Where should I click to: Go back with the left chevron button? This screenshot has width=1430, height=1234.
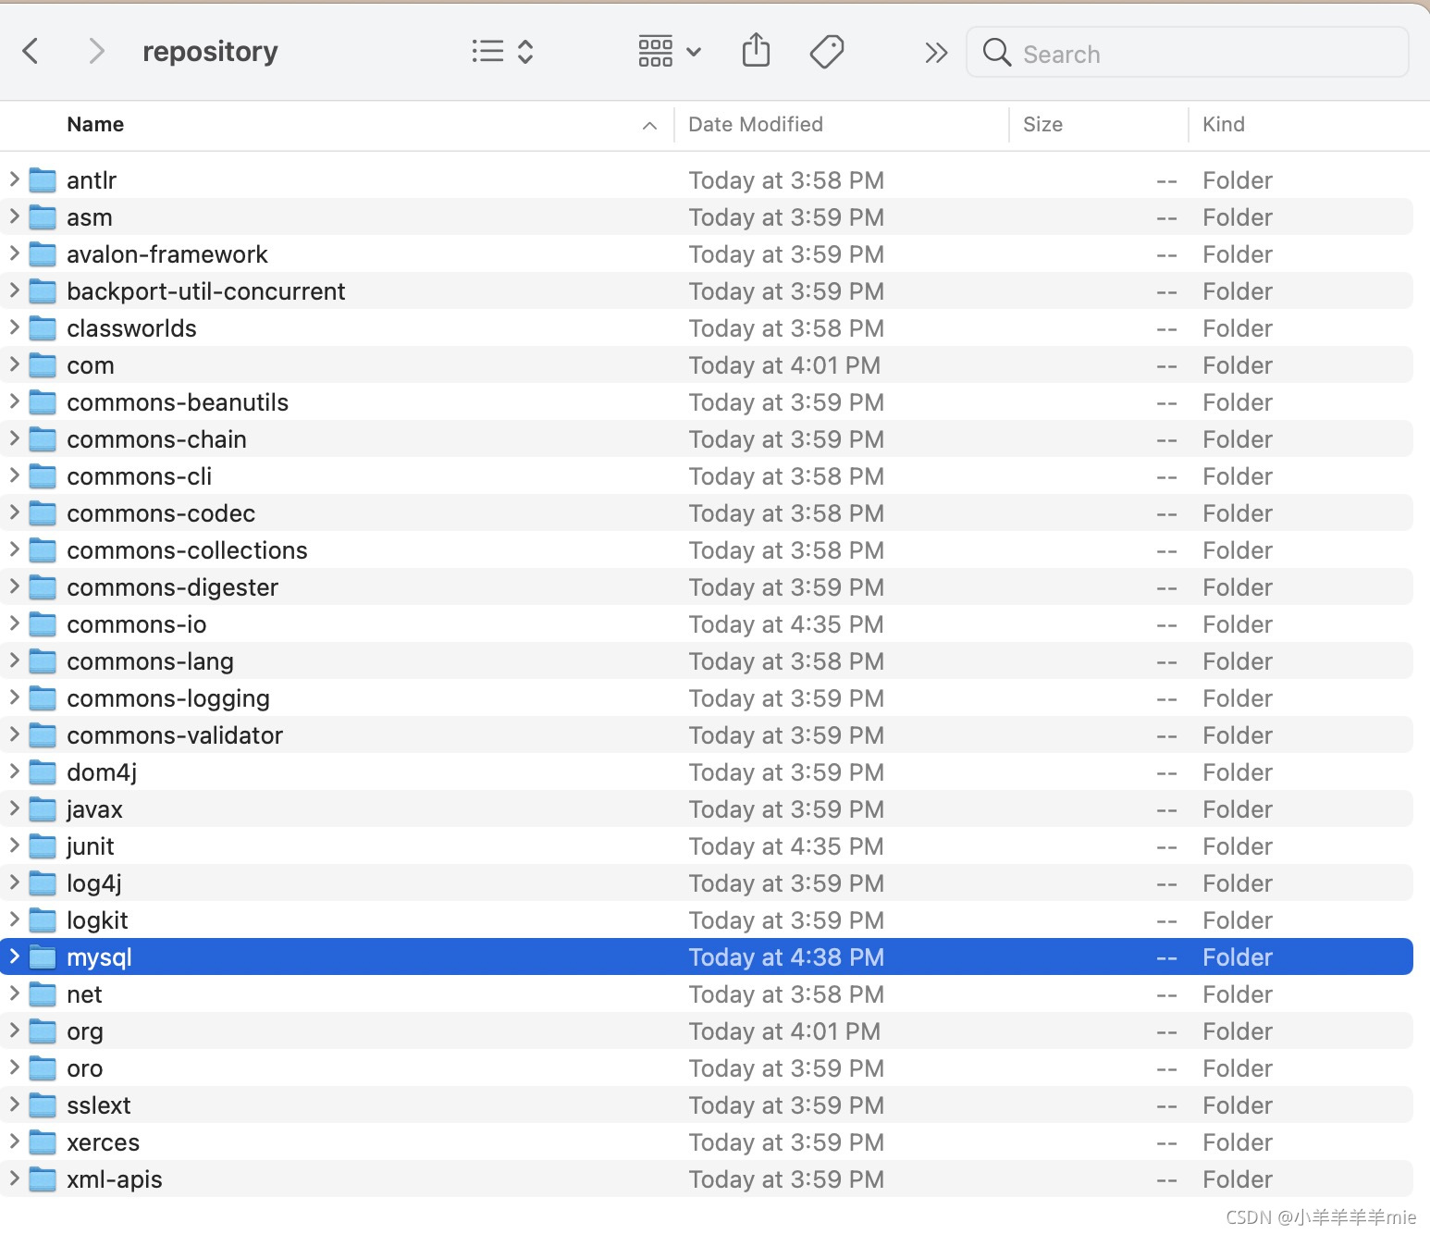(31, 51)
